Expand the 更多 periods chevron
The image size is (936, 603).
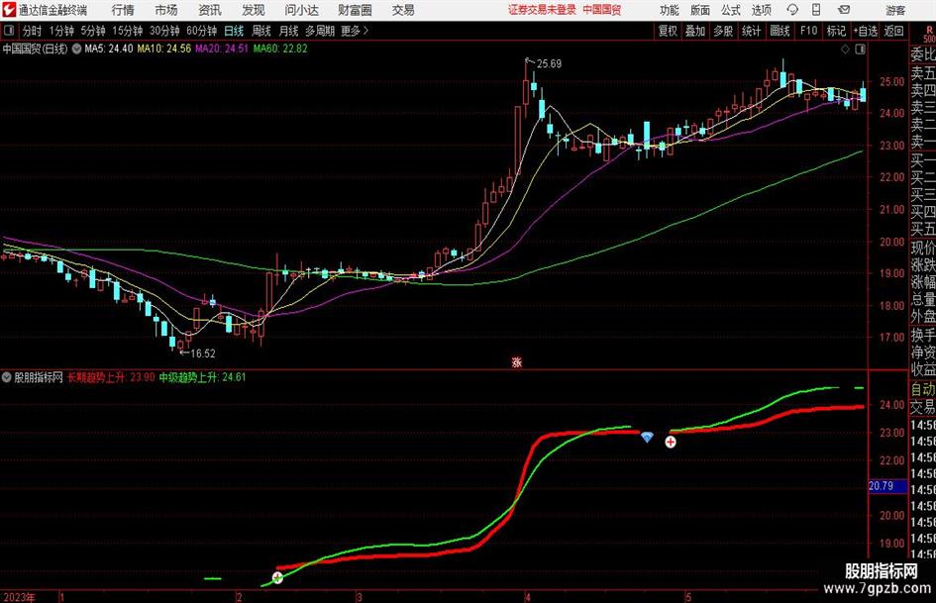point(365,31)
